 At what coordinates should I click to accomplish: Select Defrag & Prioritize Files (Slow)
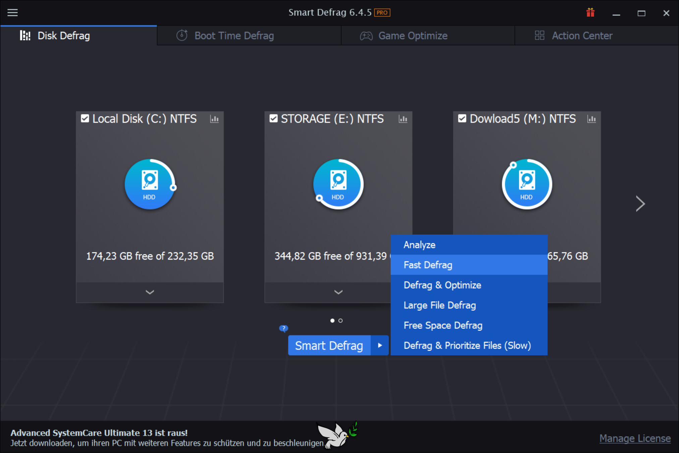(x=469, y=346)
